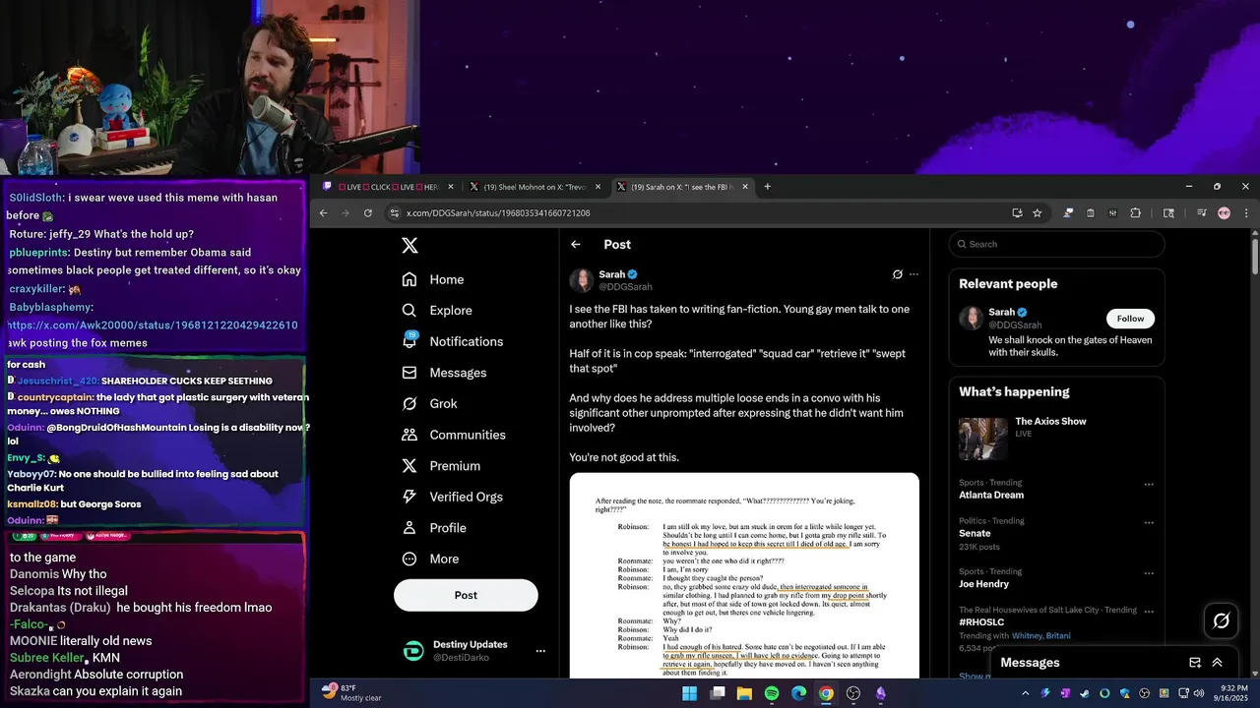Viewport: 1260px width, 708px height.
Task: Go back with the Post back arrow
Action: [x=576, y=245]
